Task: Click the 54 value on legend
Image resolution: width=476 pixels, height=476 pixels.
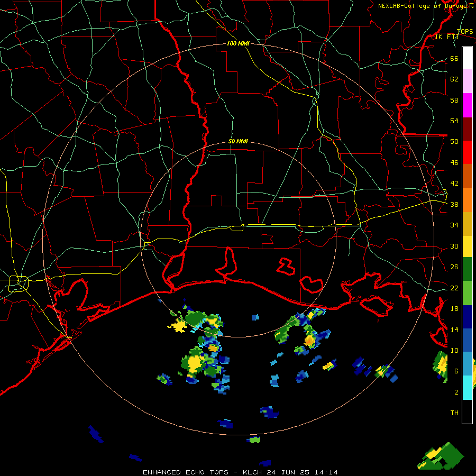Action: [x=454, y=121]
